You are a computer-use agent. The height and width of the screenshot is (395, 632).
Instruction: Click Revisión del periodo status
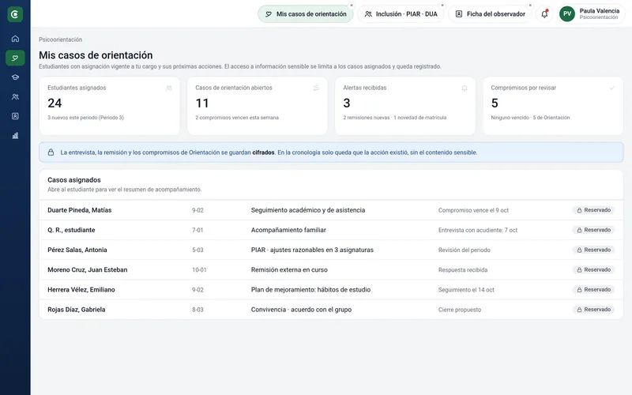pyautogui.click(x=465, y=250)
